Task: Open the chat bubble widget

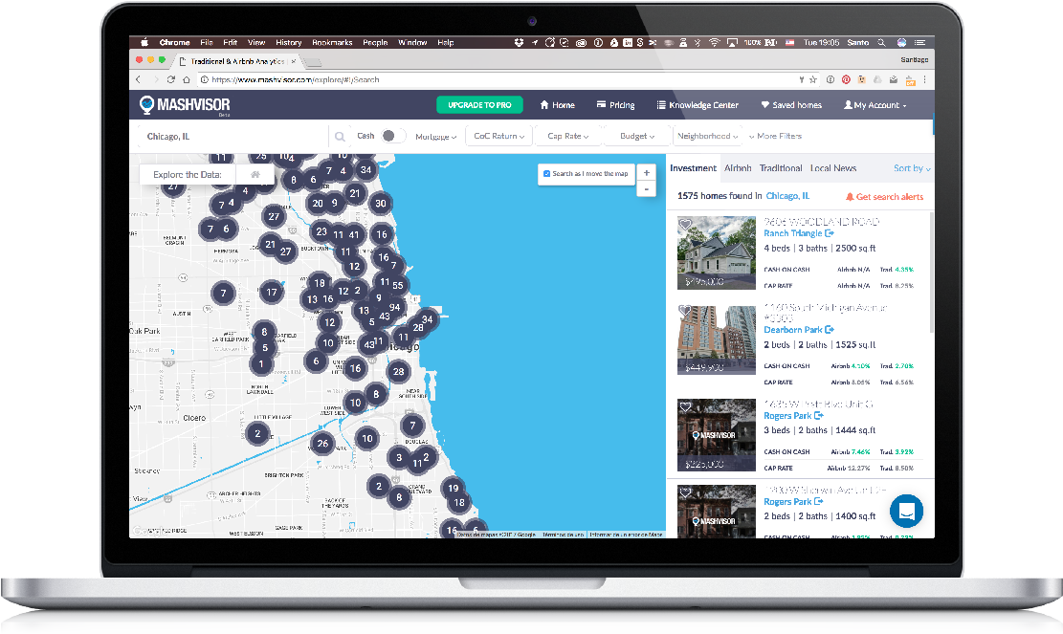Action: pyautogui.click(x=906, y=512)
